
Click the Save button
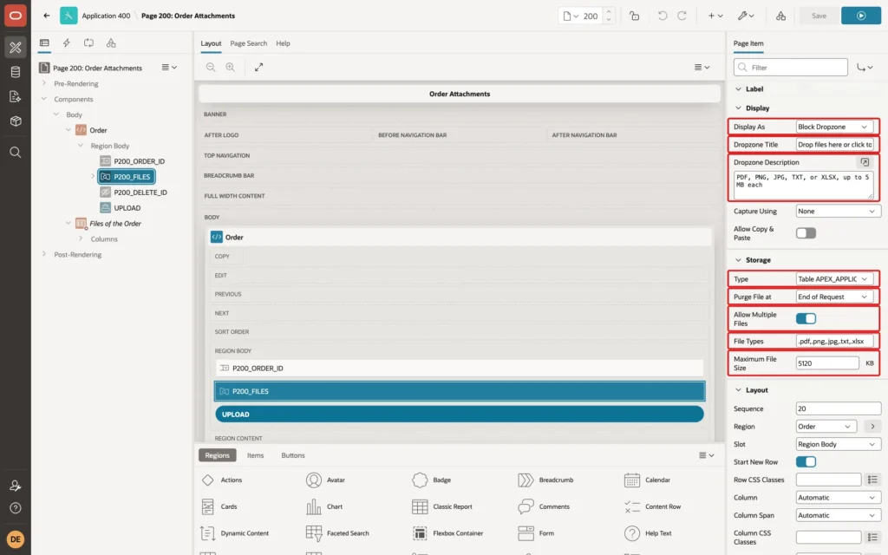(x=819, y=16)
